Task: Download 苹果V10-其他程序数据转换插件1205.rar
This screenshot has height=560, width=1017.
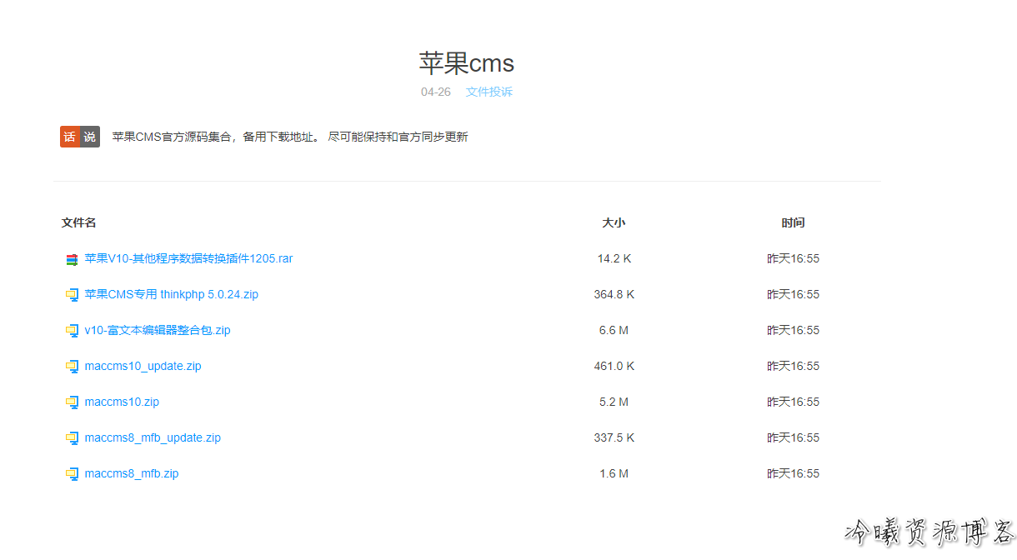Action: click(x=188, y=258)
